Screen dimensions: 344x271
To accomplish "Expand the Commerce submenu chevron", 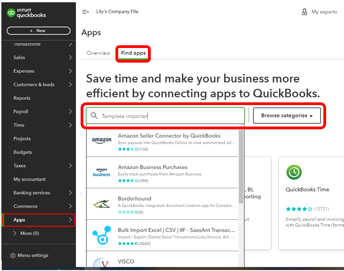I will 70,206.
